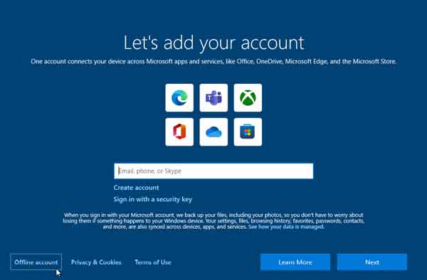The image size is (427, 280).
Task: Click the Xbox icon tile
Action: [x=248, y=97]
